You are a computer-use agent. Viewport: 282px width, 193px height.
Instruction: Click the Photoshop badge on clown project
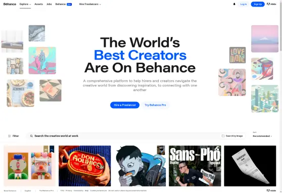pyautogui.click(x=52, y=149)
